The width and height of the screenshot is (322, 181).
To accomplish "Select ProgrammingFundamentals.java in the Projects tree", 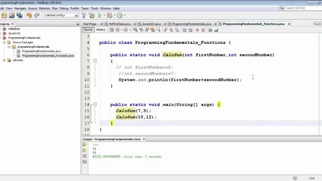I will click(41, 51).
